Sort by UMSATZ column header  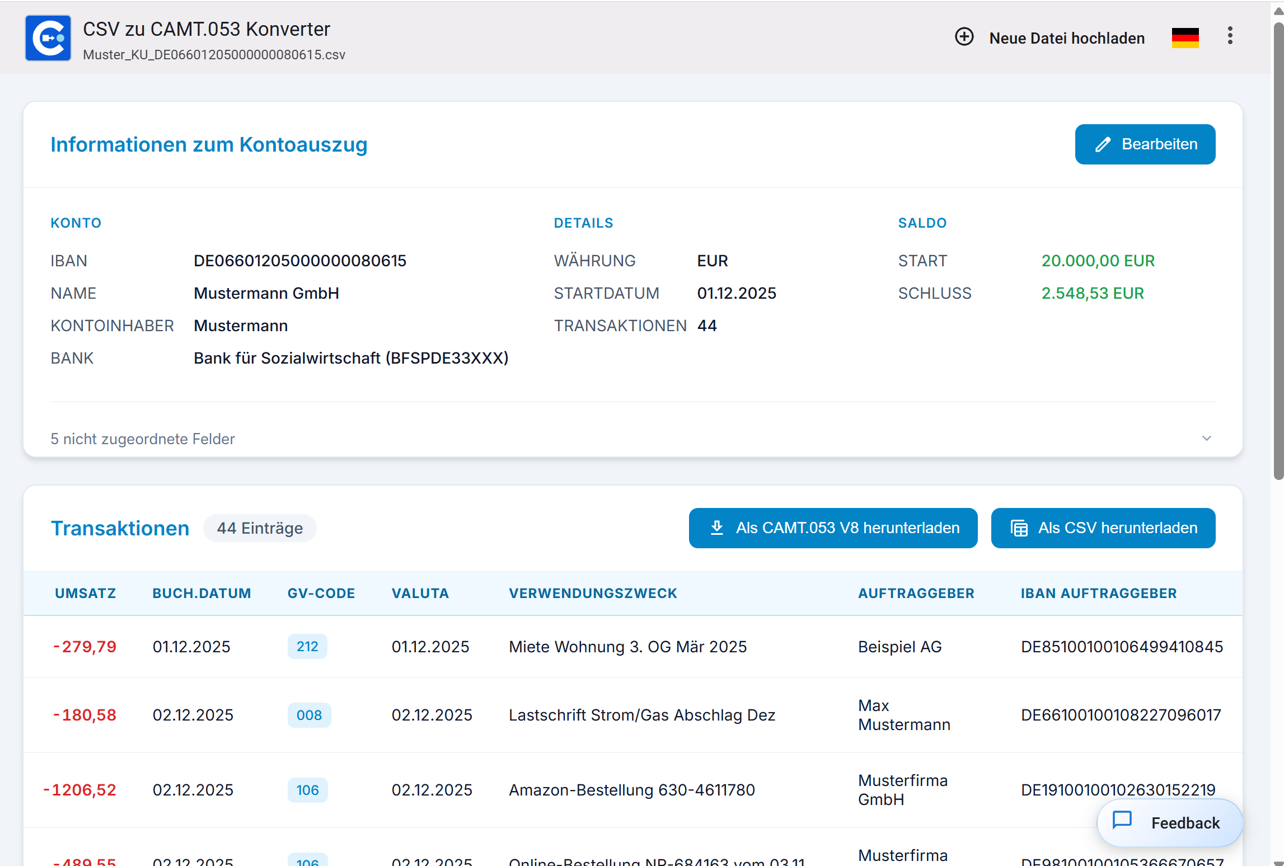coord(85,594)
